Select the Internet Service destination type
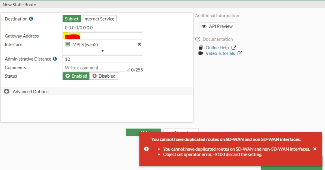325x170 pixels. click(99, 19)
